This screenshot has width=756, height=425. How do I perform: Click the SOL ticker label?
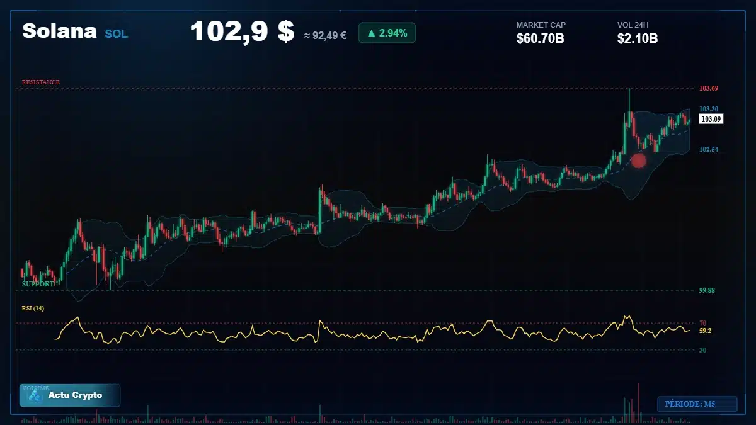pos(116,34)
